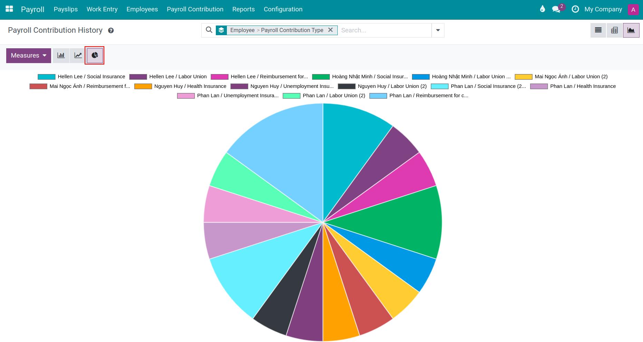Open the group-by layers icon in search
643x342 pixels.
221,30
